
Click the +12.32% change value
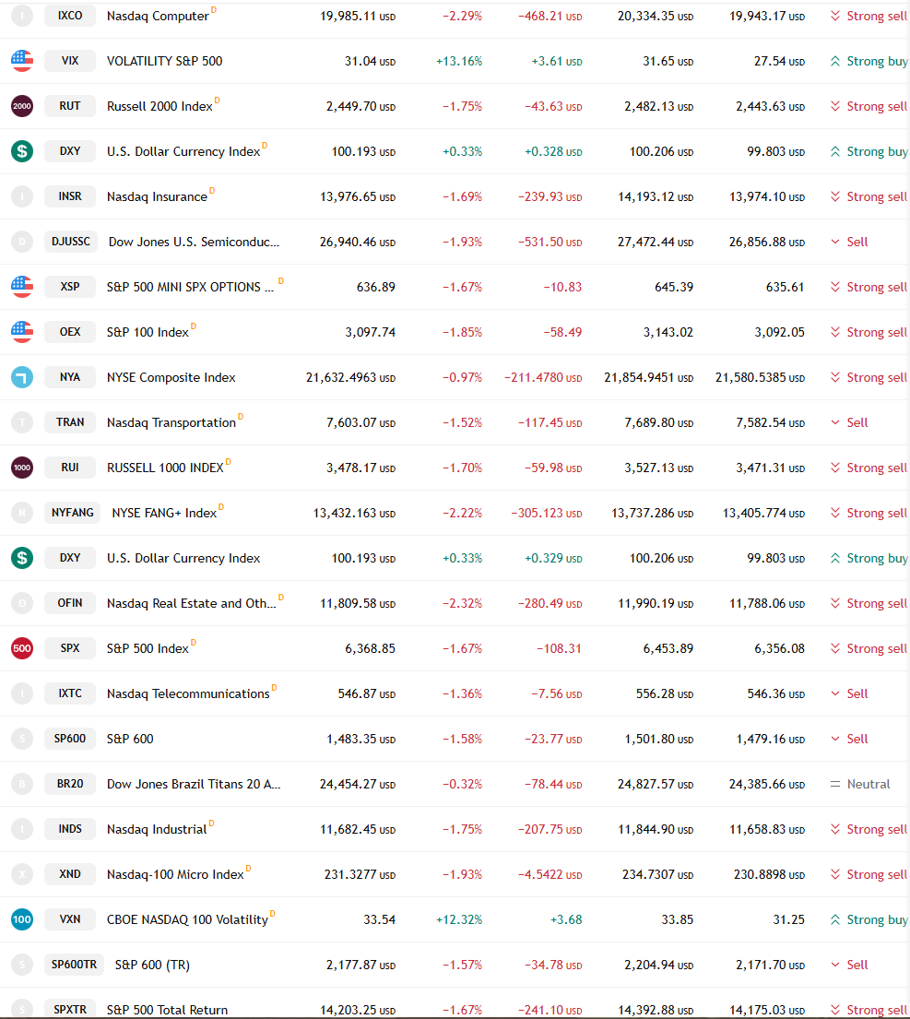(x=459, y=920)
